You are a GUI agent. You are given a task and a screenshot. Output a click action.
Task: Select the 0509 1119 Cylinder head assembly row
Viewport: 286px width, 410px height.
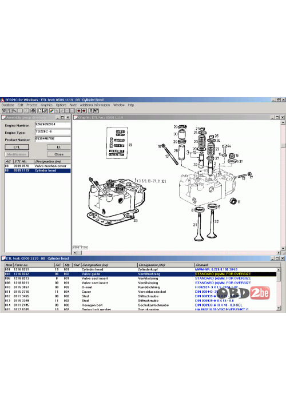click(38, 170)
